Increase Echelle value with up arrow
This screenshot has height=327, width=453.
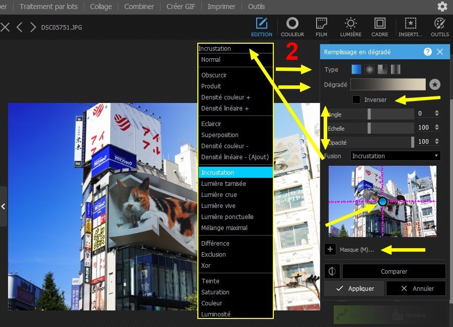pyautogui.click(x=437, y=126)
